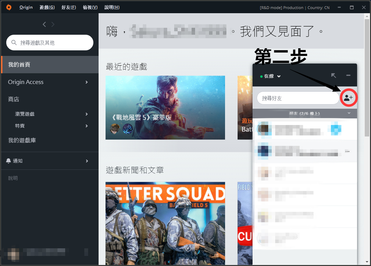Click the notification bell icon
The height and width of the screenshot is (266, 371).
point(8,161)
